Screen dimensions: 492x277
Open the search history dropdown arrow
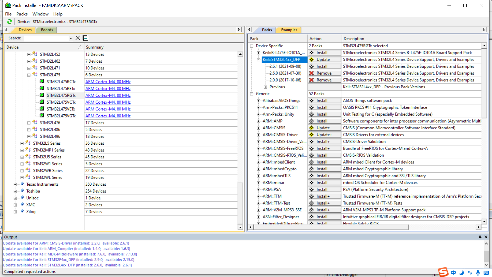tap(71, 38)
